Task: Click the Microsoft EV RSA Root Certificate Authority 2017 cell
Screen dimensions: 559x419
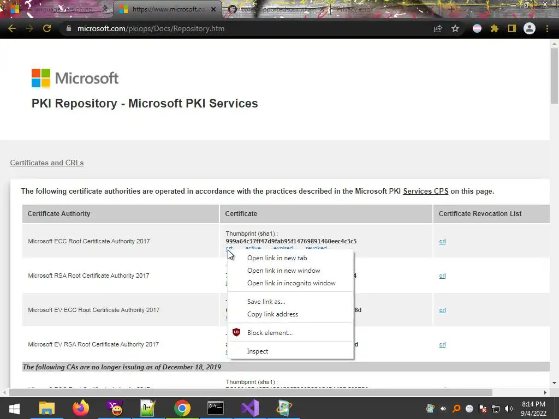Action: click(121, 344)
